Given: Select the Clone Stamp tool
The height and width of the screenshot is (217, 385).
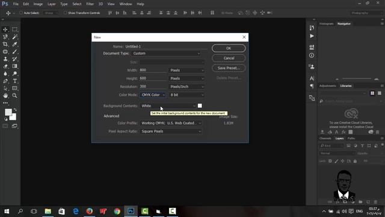Looking at the screenshot, I should 5,59.
